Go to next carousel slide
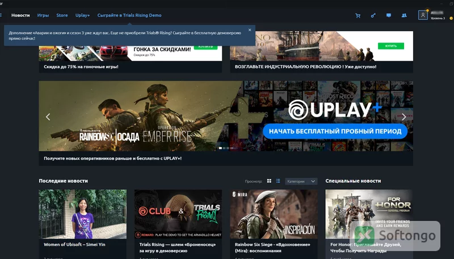This screenshot has height=259, width=454. pyautogui.click(x=403, y=117)
